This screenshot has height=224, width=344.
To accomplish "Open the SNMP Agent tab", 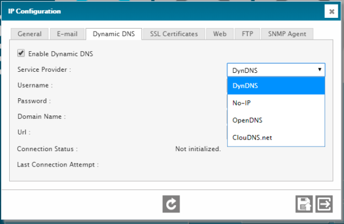I will point(287,34).
